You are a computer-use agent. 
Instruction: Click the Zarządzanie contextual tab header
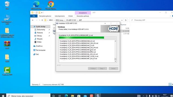[x=83, y=13]
